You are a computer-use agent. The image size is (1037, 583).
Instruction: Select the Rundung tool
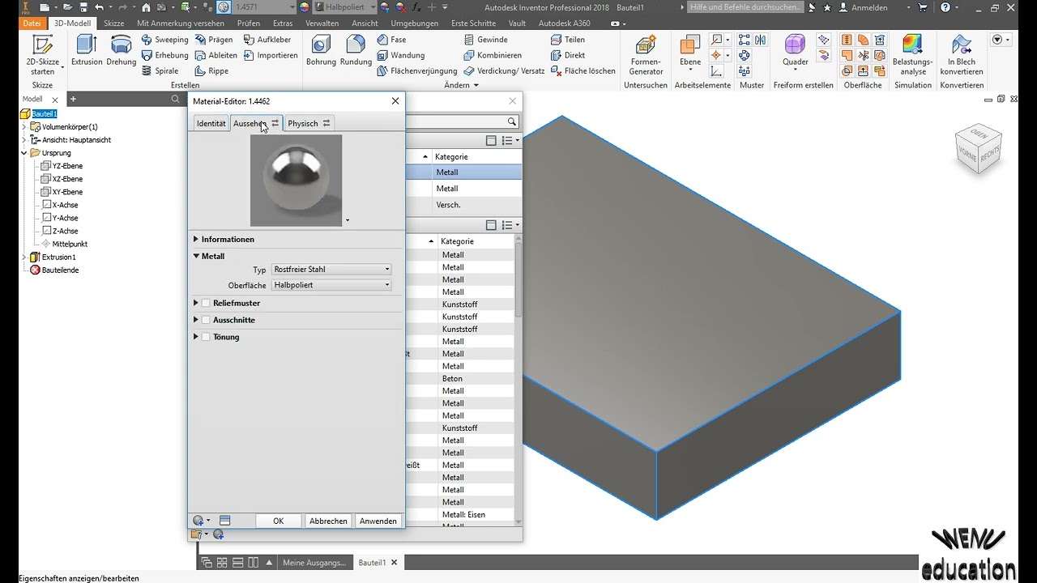[x=356, y=51]
